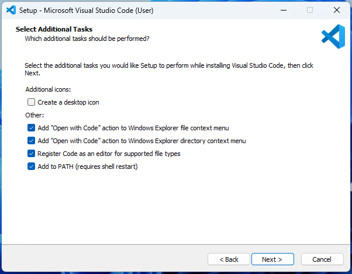Minimize the Setup window

pyautogui.click(x=284, y=10)
